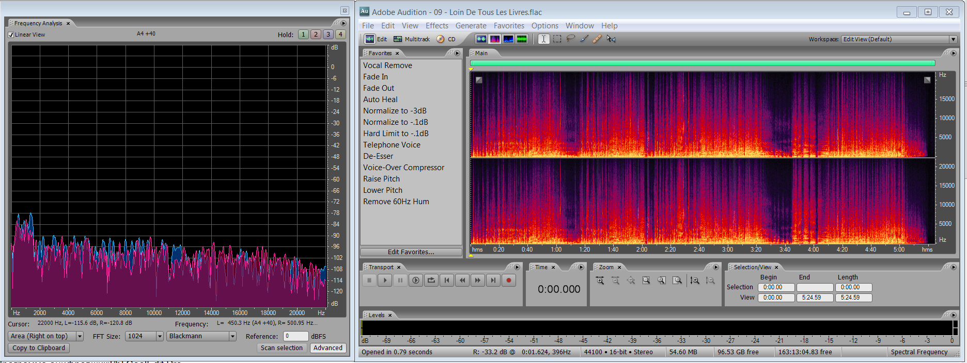Open the Generate menu
967x363 pixels.
click(471, 26)
